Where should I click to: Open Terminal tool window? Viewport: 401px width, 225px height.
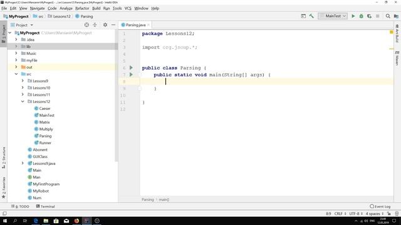pos(45,206)
